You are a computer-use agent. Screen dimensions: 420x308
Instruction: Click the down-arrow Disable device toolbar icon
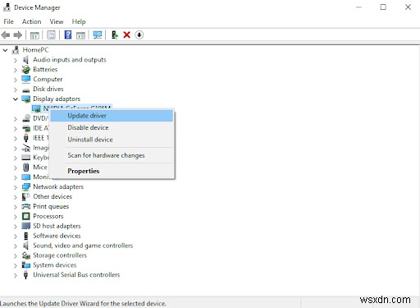[x=139, y=34]
